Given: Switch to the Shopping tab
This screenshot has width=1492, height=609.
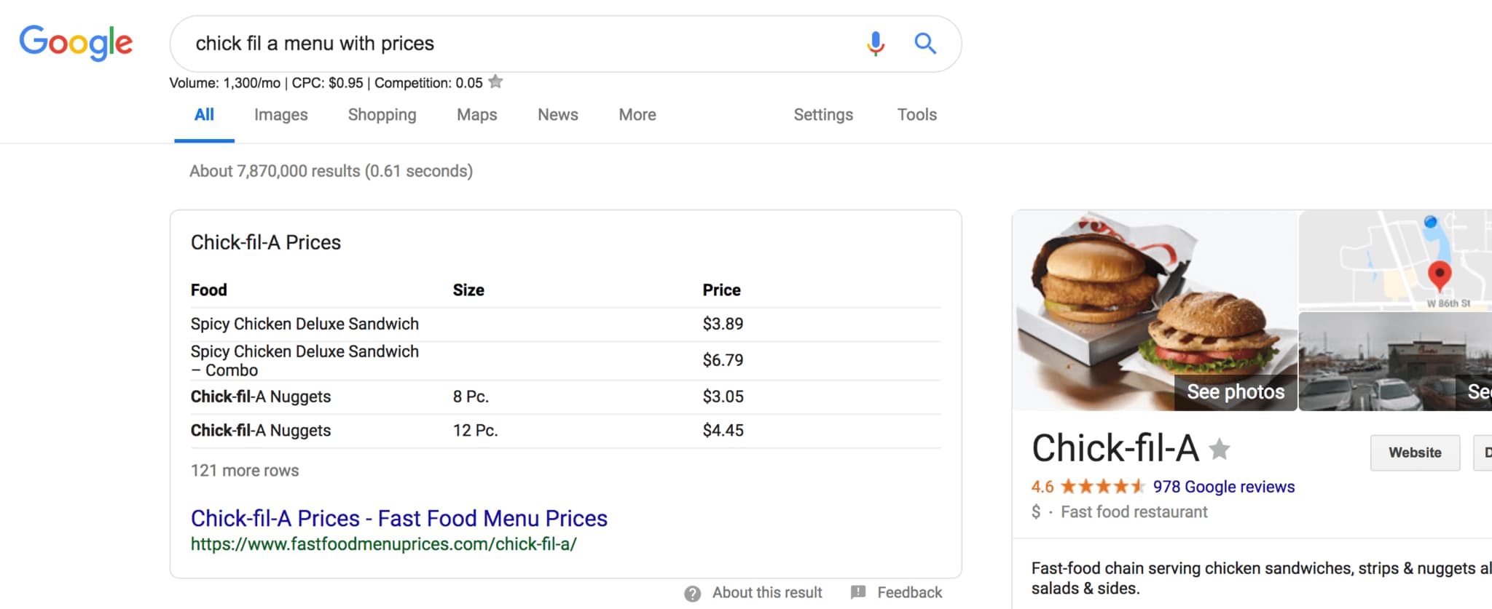Looking at the screenshot, I should pos(382,115).
